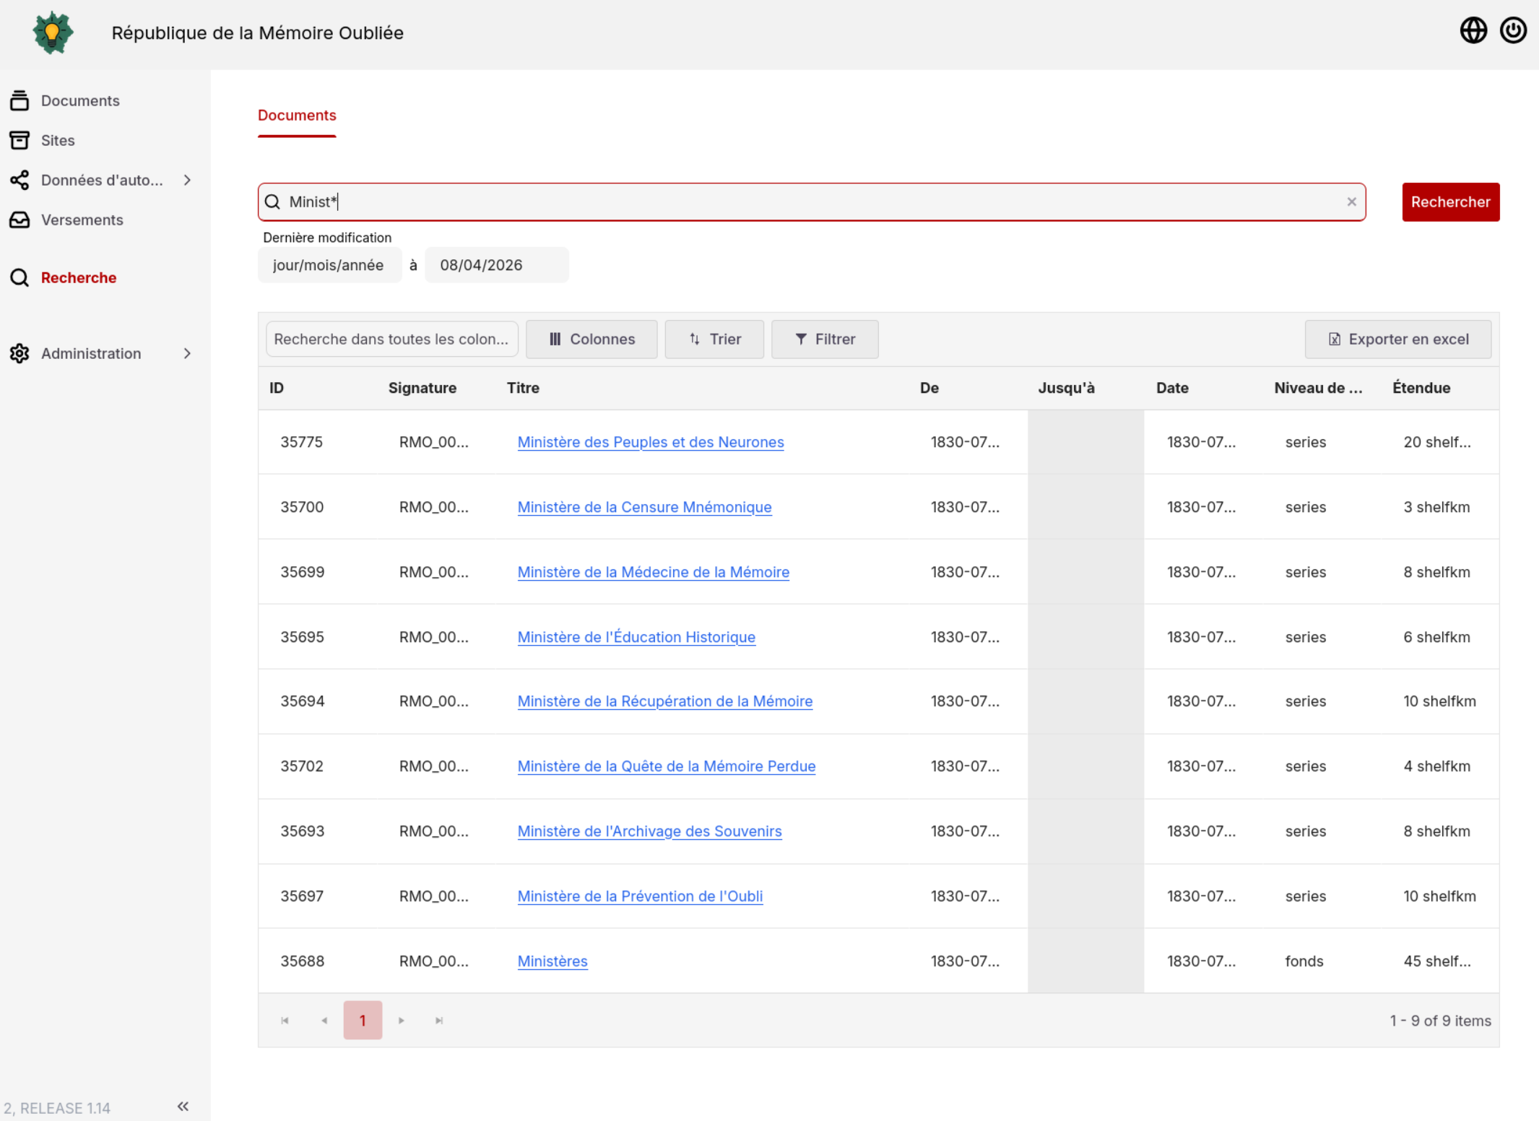Click Exporter en excel button
1539x1121 pixels.
[1397, 339]
